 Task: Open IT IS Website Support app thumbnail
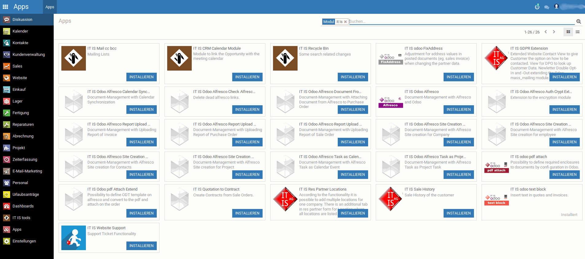pyautogui.click(x=74, y=238)
